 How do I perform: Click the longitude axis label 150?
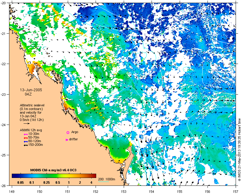coord(40,191)
